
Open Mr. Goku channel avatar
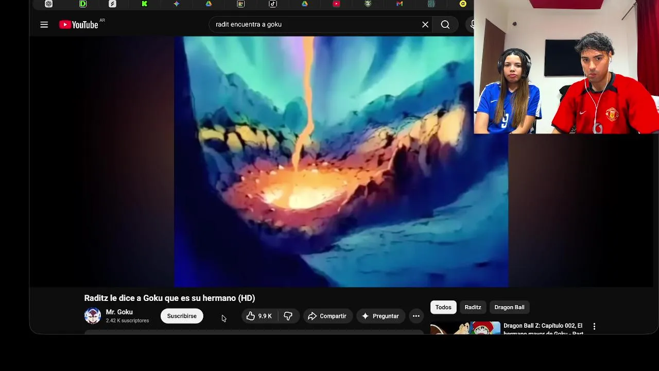(93, 316)
